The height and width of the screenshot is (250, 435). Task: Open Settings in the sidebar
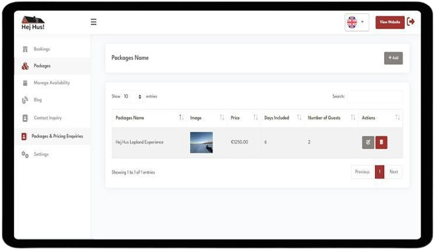click(41, 154)
